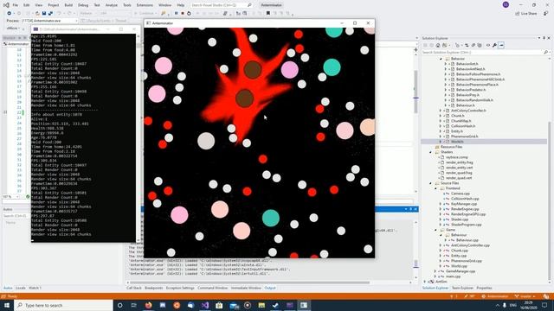This screenshot has height=311, width=554.
Task: Save the current file icon
Action: click(x=44, y=13)
